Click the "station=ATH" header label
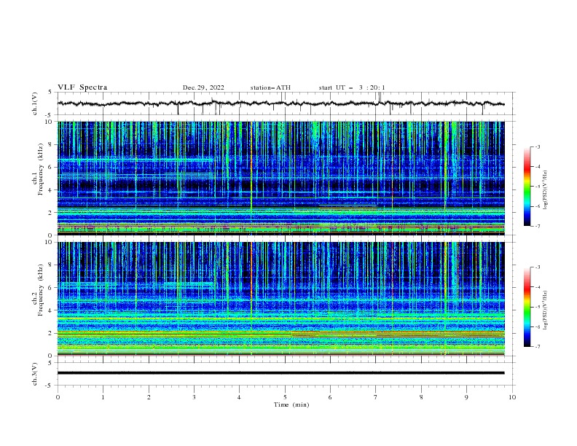Viewport: 577px width, 446px height. [x=270, y=87]
